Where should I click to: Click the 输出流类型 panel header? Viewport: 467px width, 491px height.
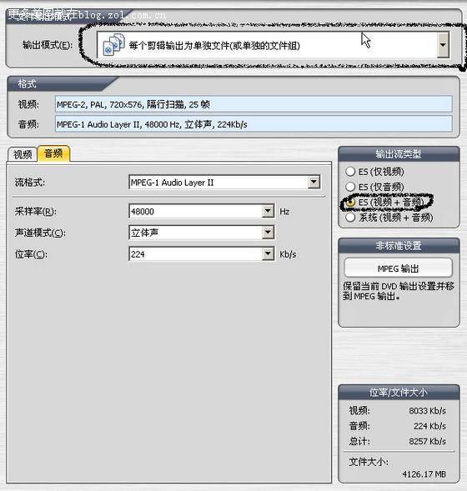click(x=399, y=154)
